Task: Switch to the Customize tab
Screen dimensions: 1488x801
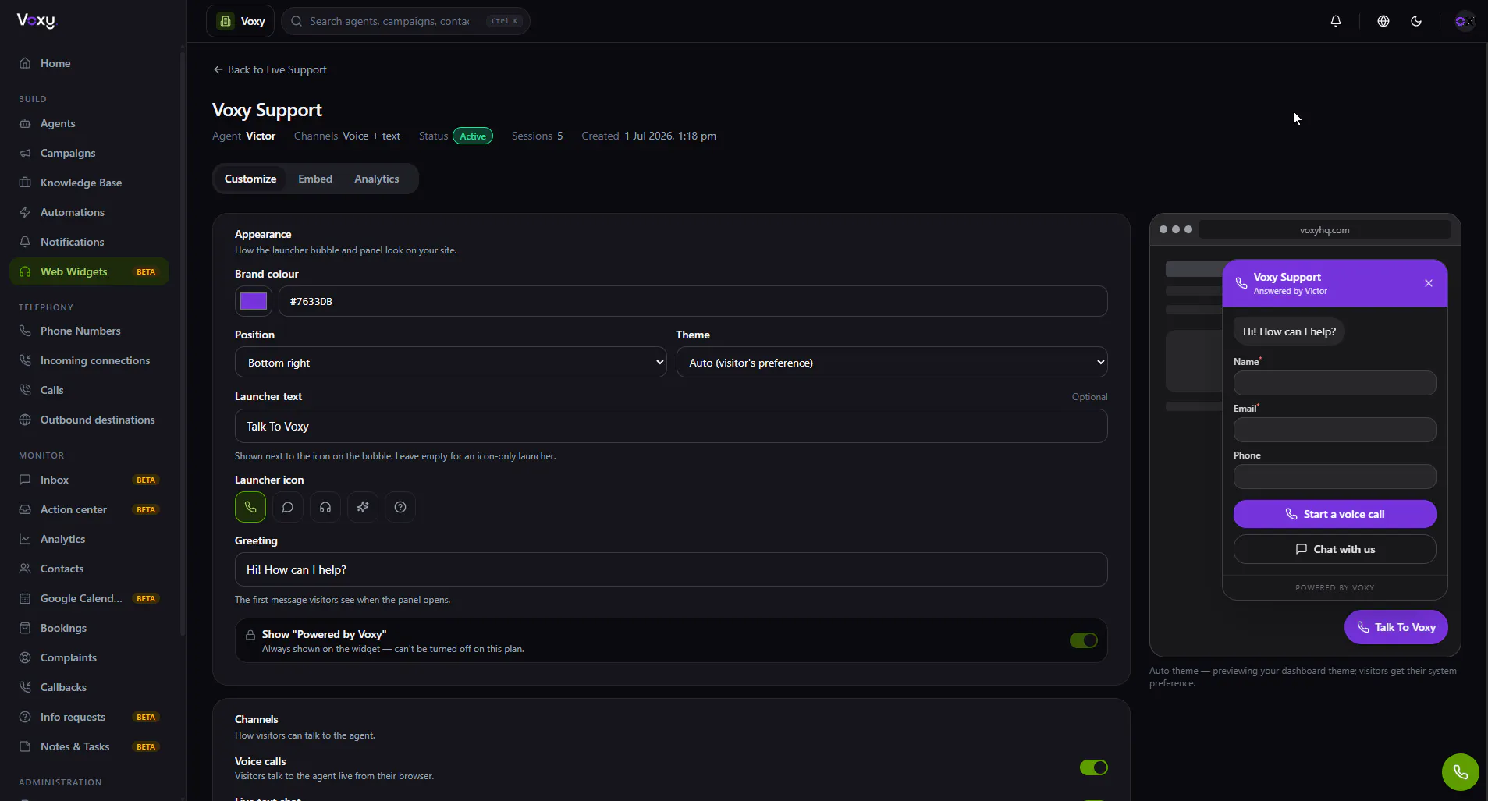Action: tap(250, 179)
